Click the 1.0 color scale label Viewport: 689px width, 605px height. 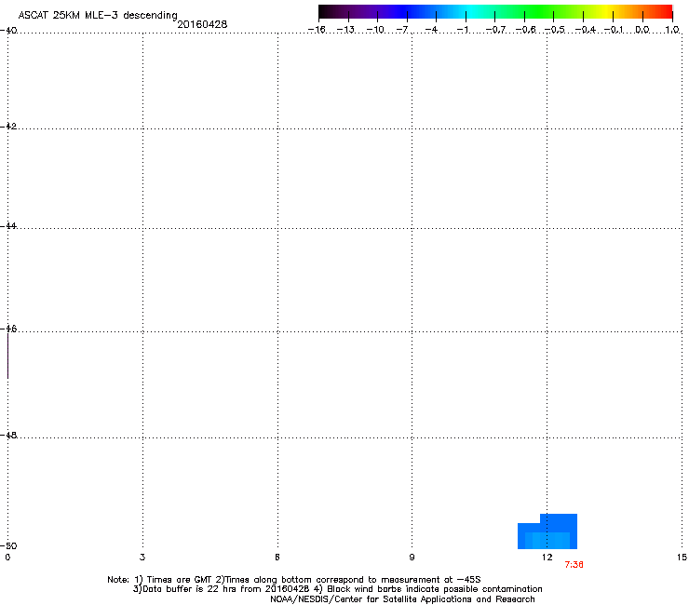[672, 30]
